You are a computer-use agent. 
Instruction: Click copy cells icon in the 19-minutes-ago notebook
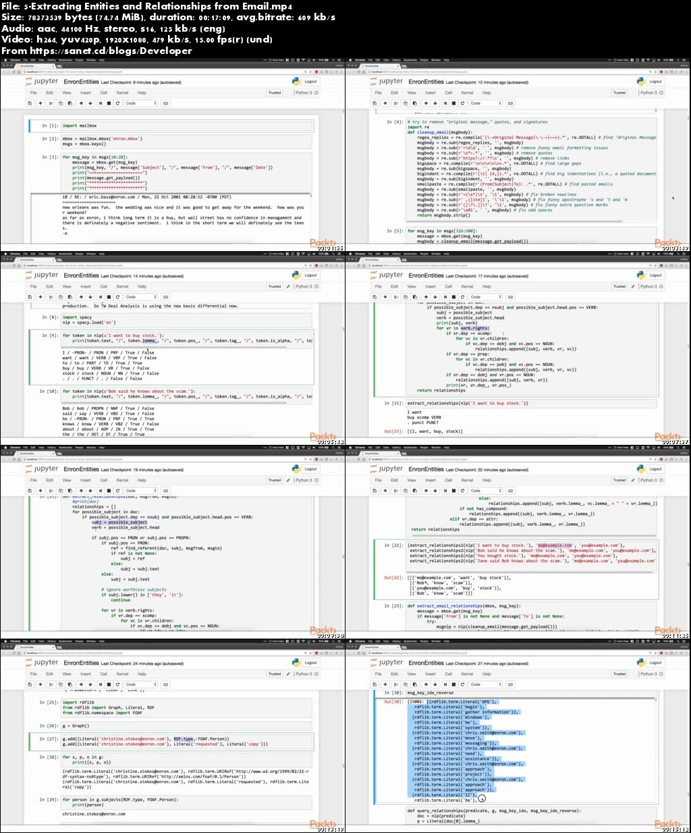pyautogui.click(x=61, y=491)
